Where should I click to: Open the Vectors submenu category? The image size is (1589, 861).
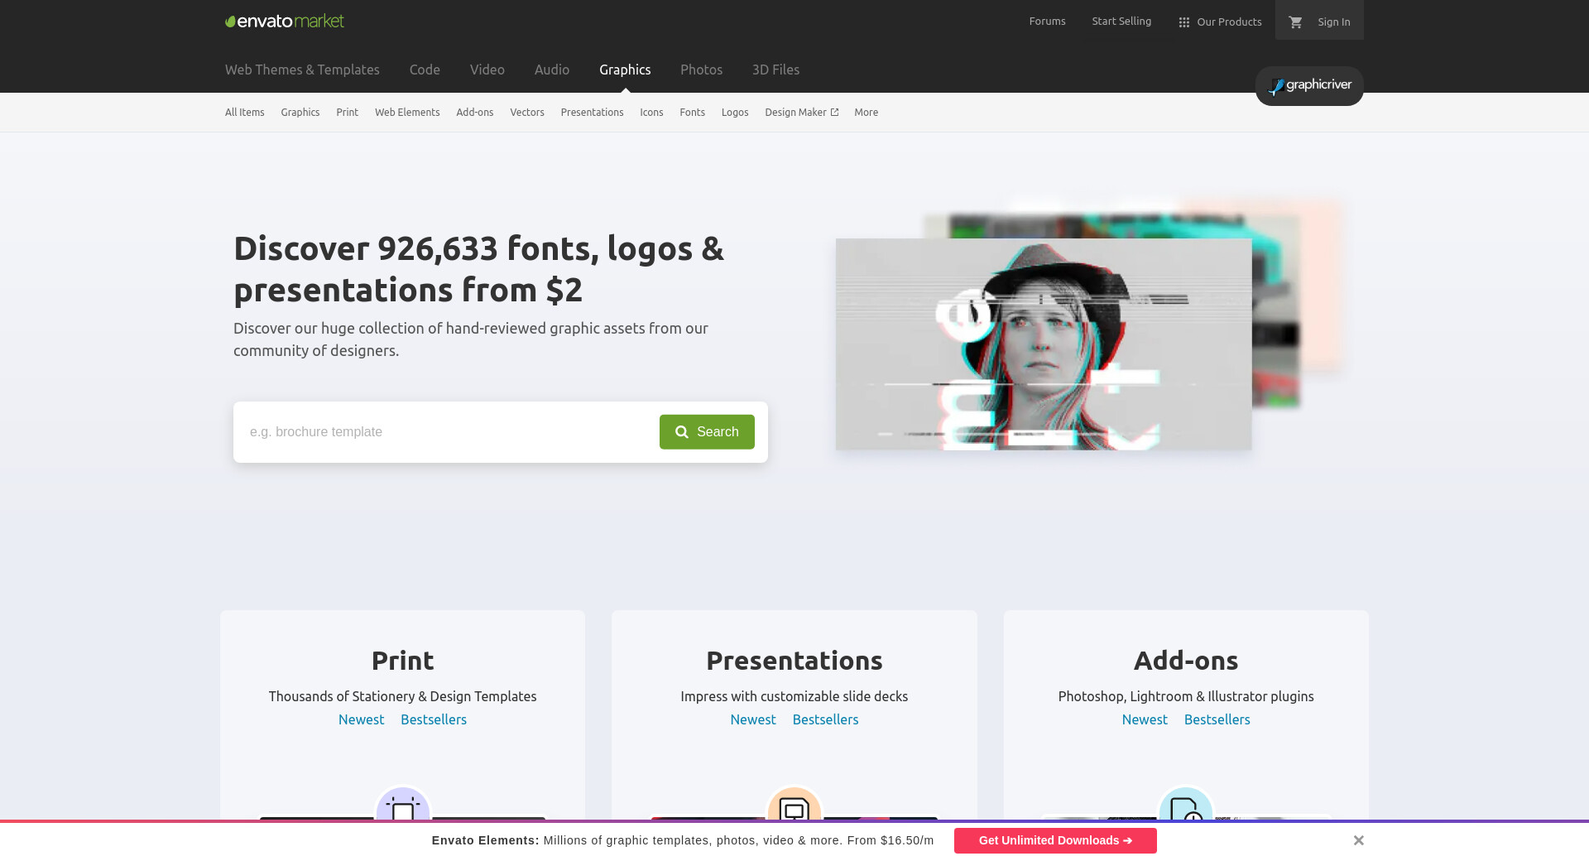pos(527,112)
